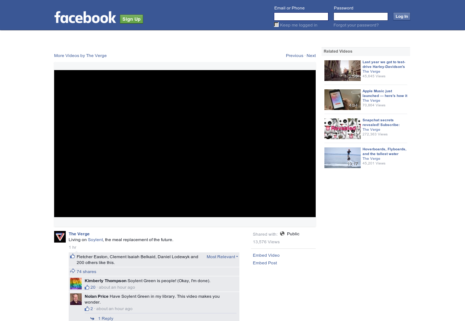Open the 'Hoverboards, Flyboards' video title
Screen dimensions: 465x321
(x=384, y=151)
